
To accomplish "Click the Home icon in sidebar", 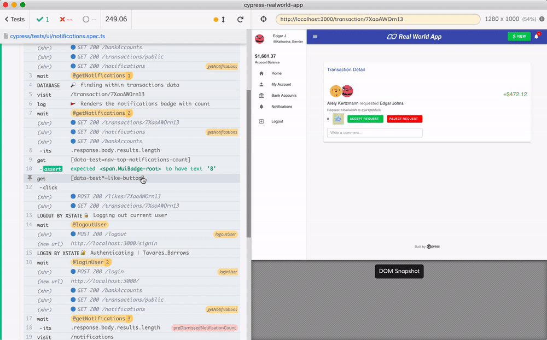I will tap(261, 73).
